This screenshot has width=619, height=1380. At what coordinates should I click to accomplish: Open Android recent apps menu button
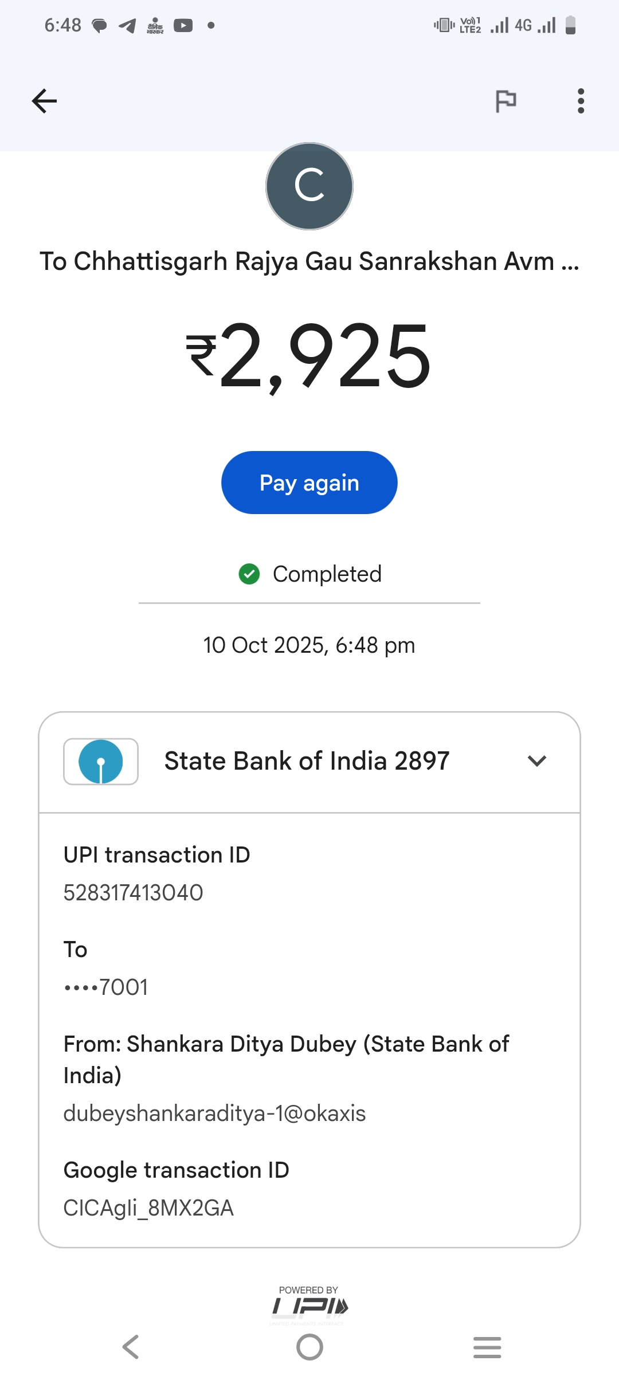[487, 1347]
